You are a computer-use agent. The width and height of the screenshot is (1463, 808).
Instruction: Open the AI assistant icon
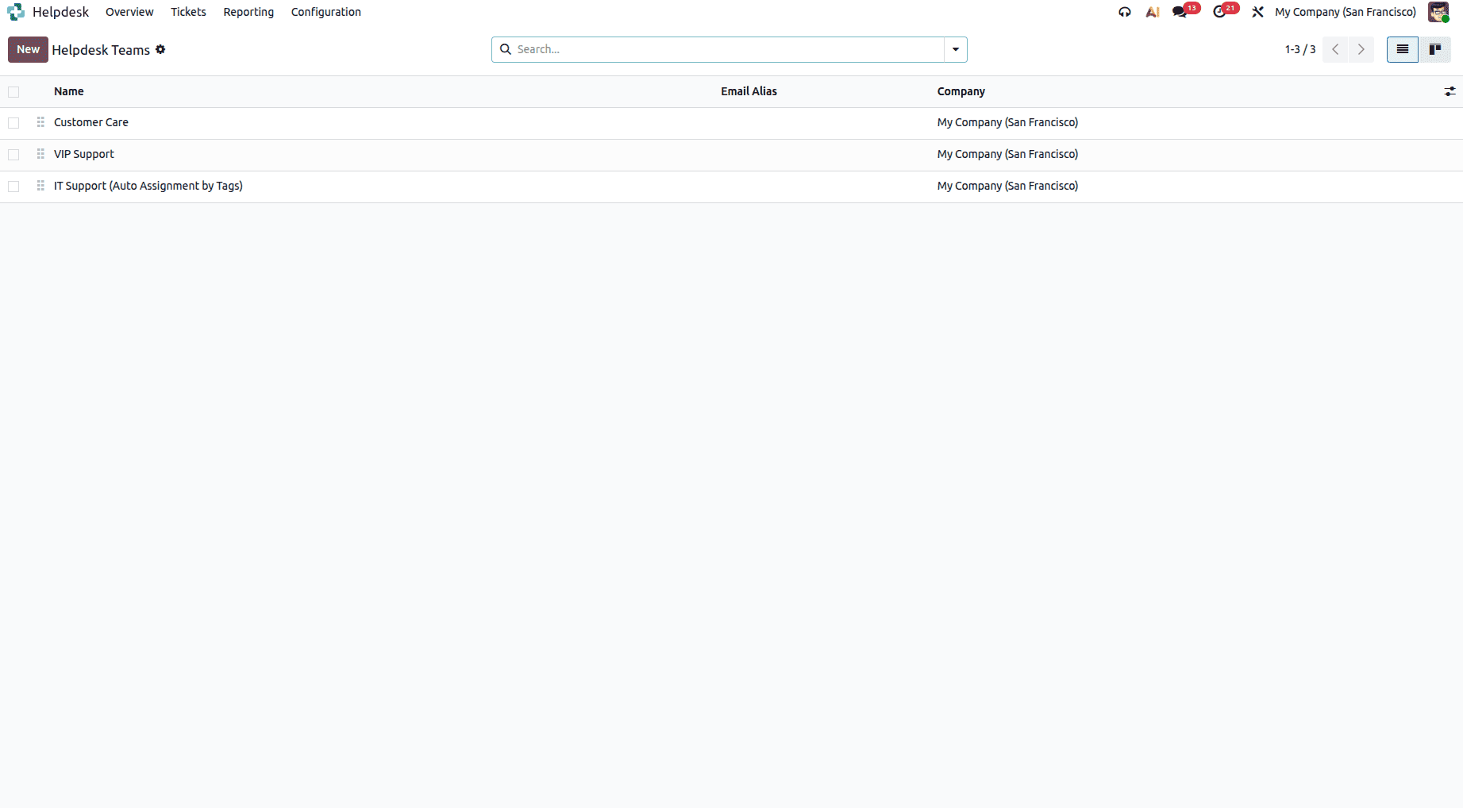1153,12
